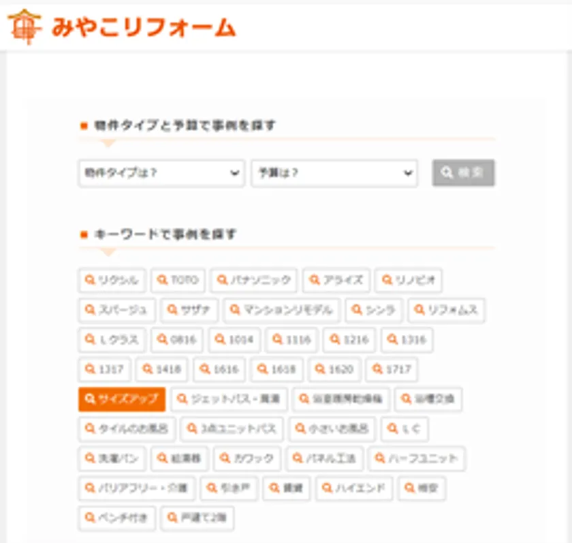Click the ハーフユニット keyword tag
The width and height of the screenshot is (572, 543).
tap(417, 459)
